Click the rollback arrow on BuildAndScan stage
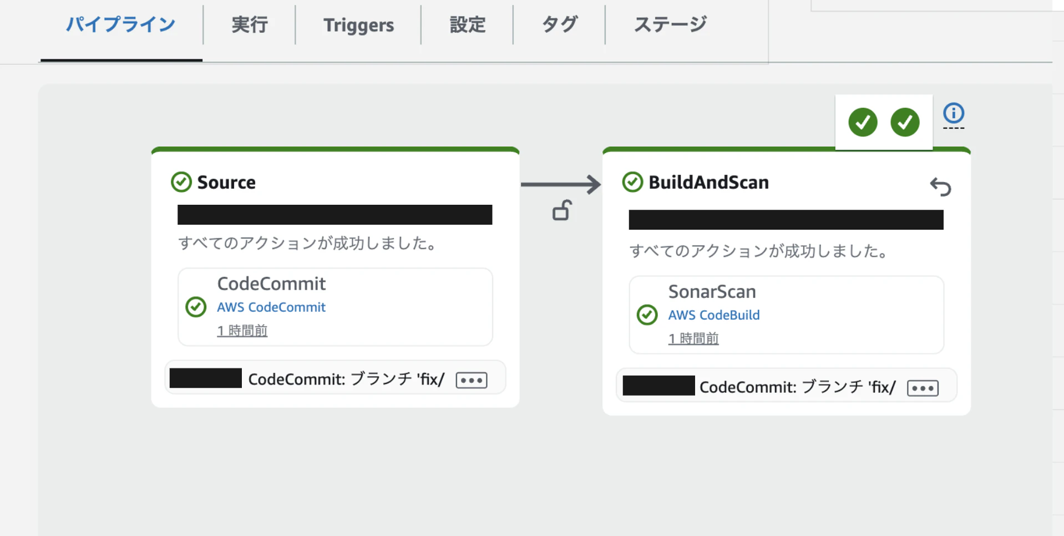 pyautogui.click(x=940, y=187)
